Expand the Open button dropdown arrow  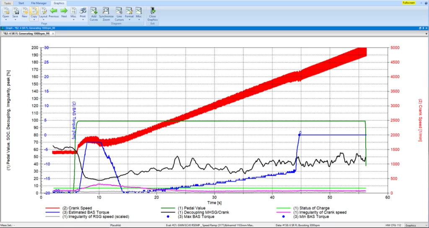(x=6, y=20)
